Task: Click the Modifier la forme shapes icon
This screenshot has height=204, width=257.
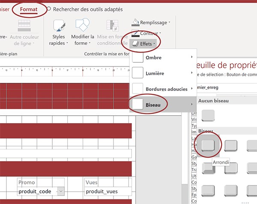Action: click(x=83, y=25)
